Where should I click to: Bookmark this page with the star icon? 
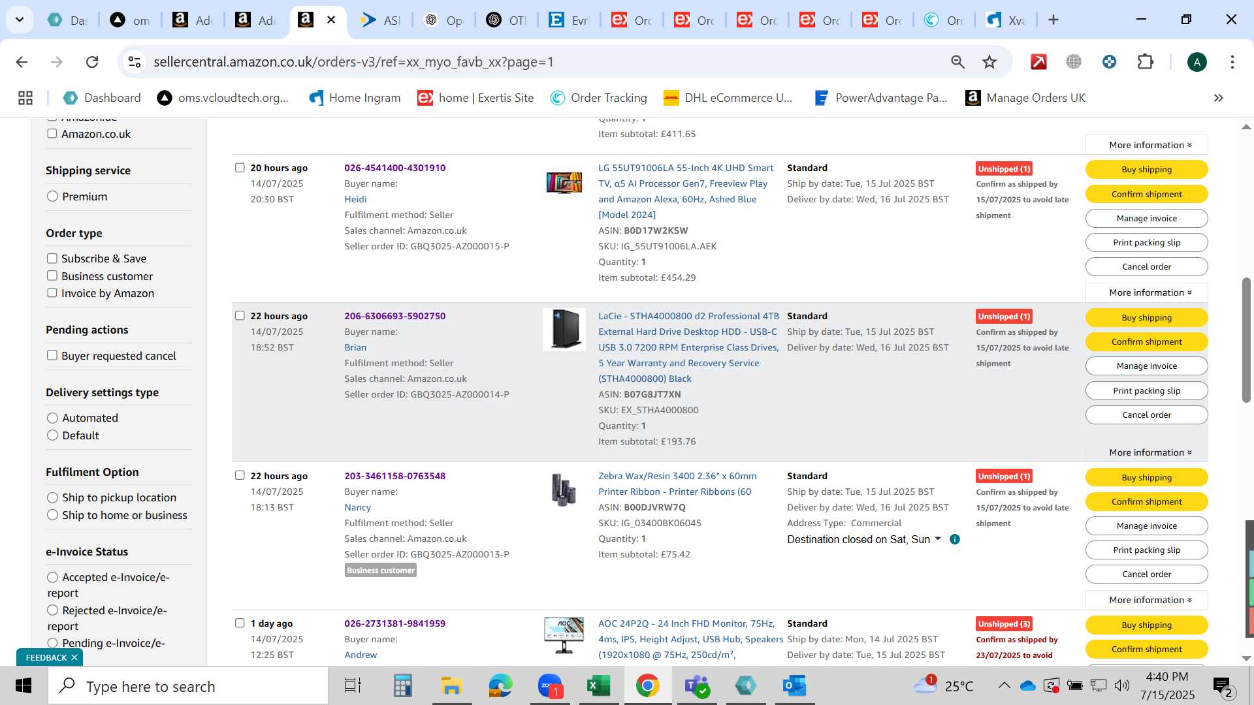point(989,62)
